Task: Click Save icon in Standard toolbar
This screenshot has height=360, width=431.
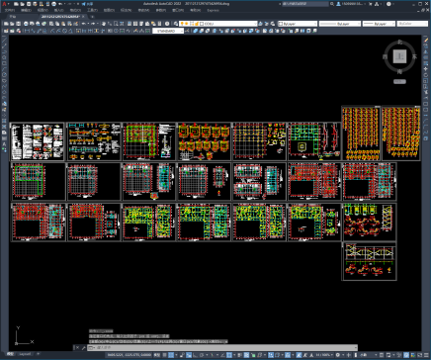Action: pos(18,24)
